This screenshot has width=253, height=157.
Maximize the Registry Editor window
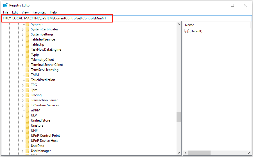click(232, 5)
